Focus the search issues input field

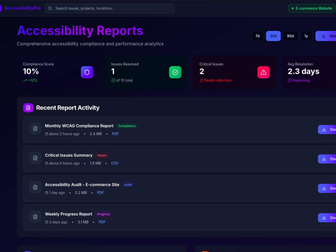click(110, 8)
